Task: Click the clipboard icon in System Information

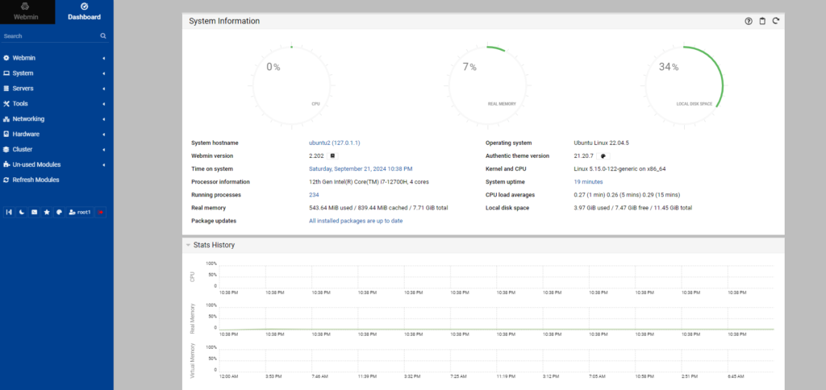Action: point(761,21)
